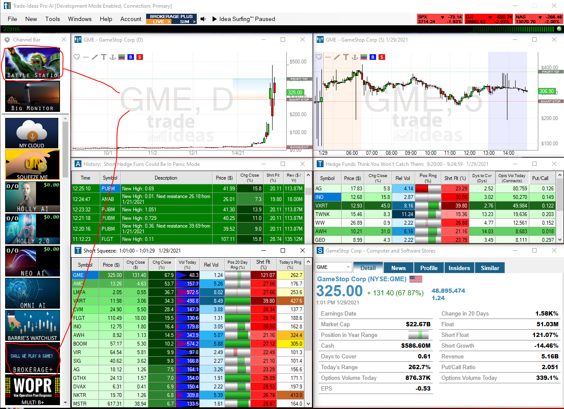Switch to the News tab
The image size is (564, 409).
pos(399,268)
